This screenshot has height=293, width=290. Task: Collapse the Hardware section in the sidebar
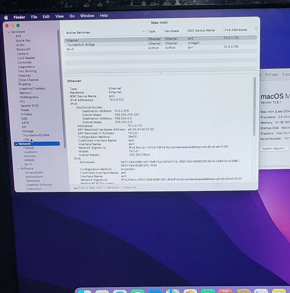point(9,31)
